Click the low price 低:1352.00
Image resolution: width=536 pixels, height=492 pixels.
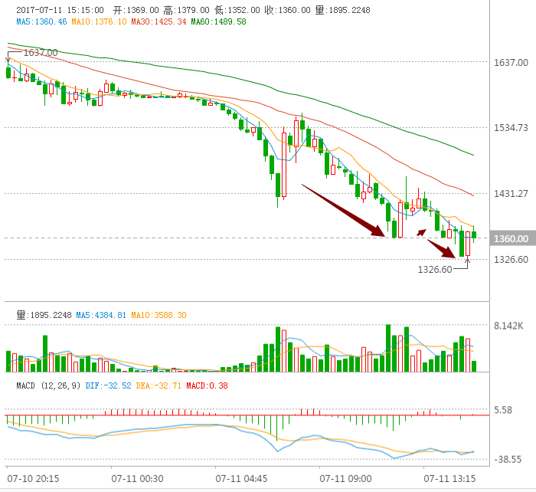tap(237, 10)
